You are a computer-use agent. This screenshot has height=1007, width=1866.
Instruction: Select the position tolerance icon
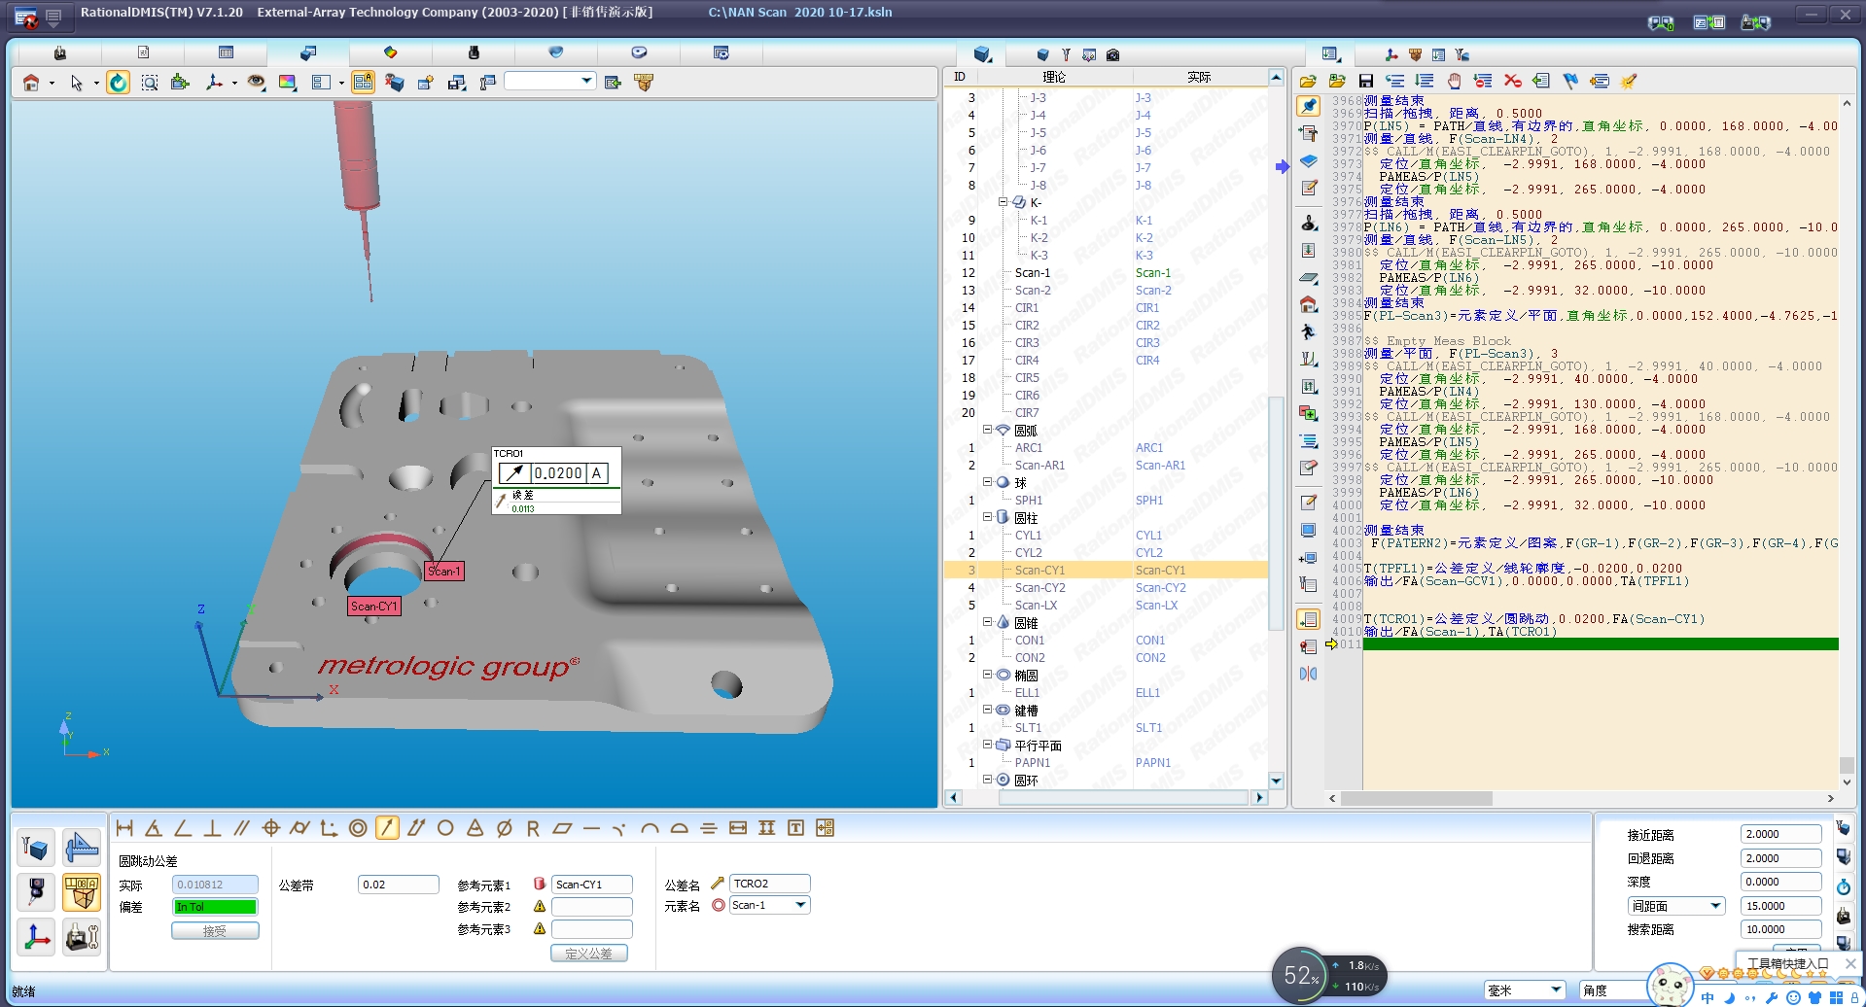270,828
